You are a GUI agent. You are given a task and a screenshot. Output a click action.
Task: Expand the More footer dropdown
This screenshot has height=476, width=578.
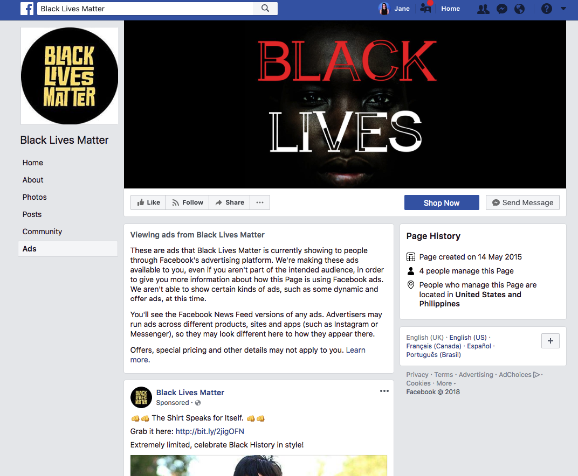[446, 383]
